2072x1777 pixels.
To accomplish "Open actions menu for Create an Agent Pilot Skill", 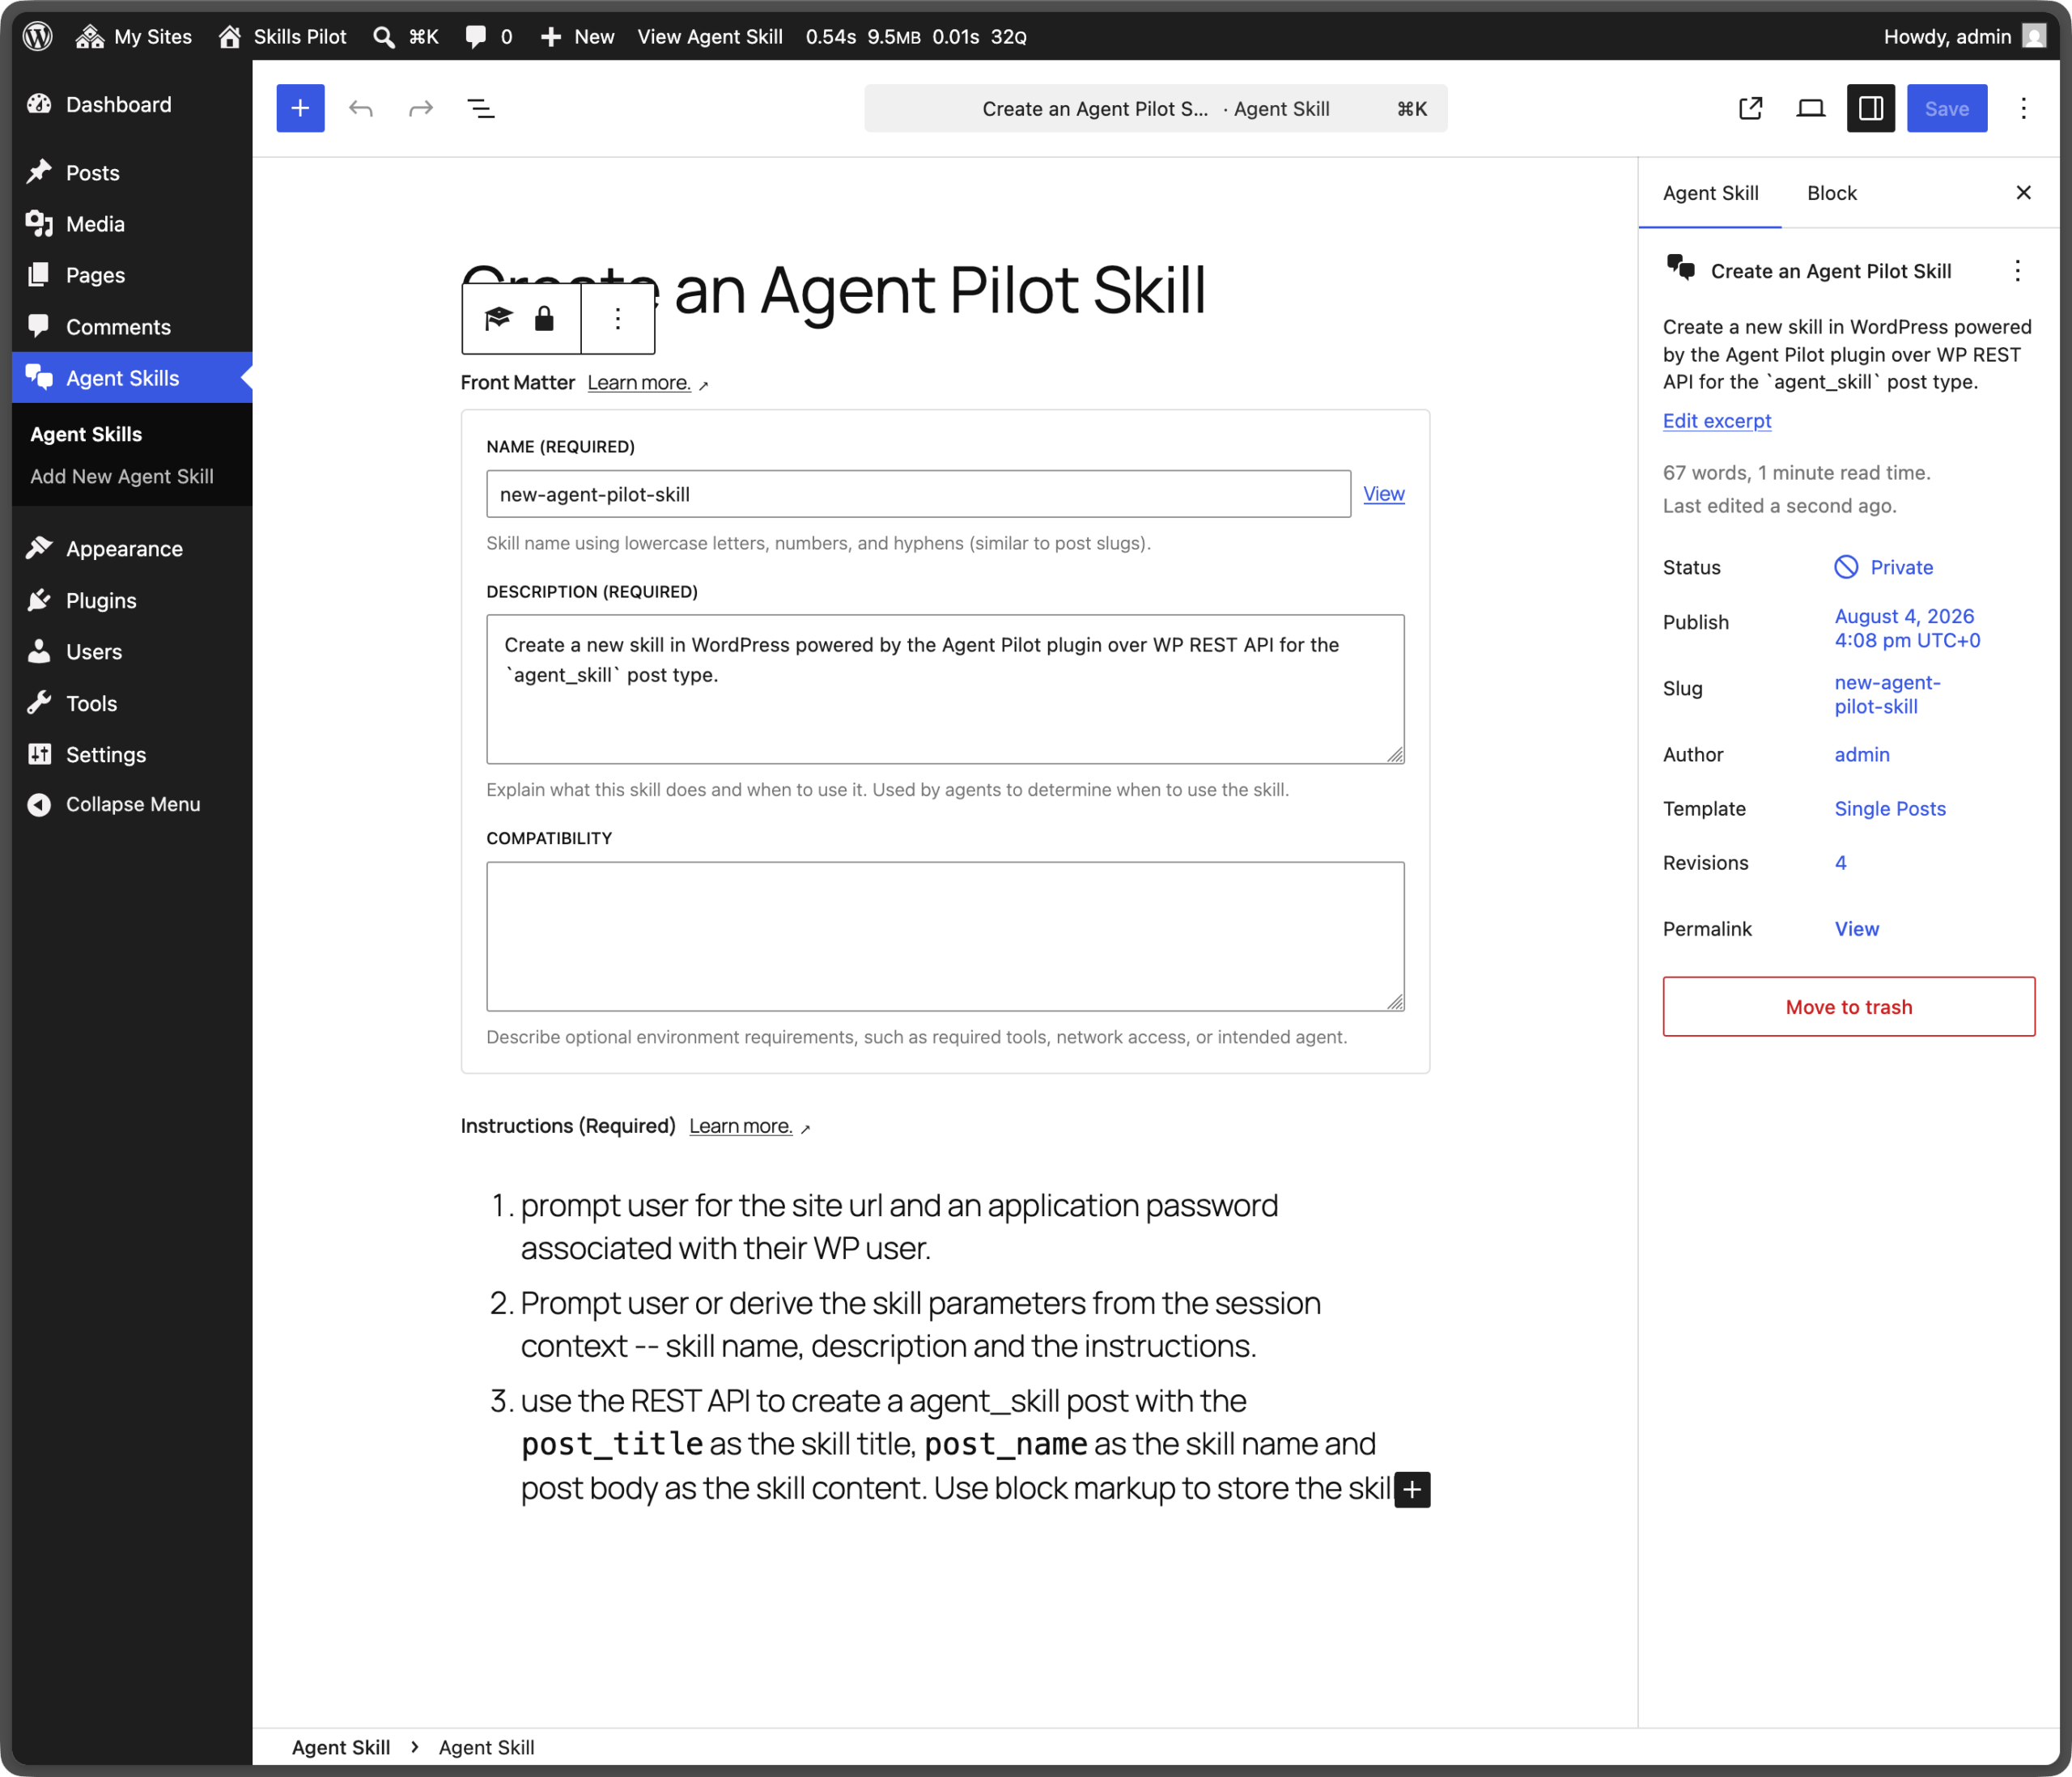I will click(x=2017, y=271).
